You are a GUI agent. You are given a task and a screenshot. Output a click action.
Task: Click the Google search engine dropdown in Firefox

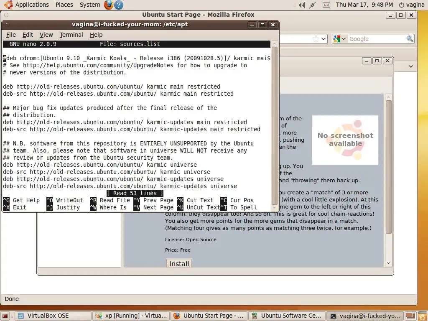click(x=339, y=39)
